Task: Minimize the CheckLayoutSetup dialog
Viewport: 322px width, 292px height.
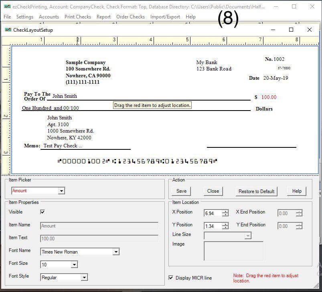Action: coord(273,30)
